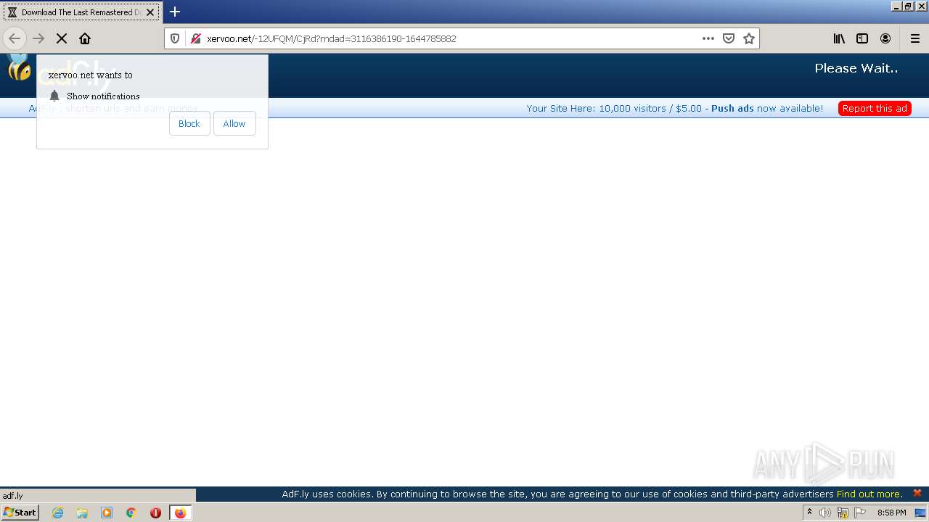Click the Report this ad button
Image resolution: width=929 pixels, height=522 pixels.
(875, 108)
